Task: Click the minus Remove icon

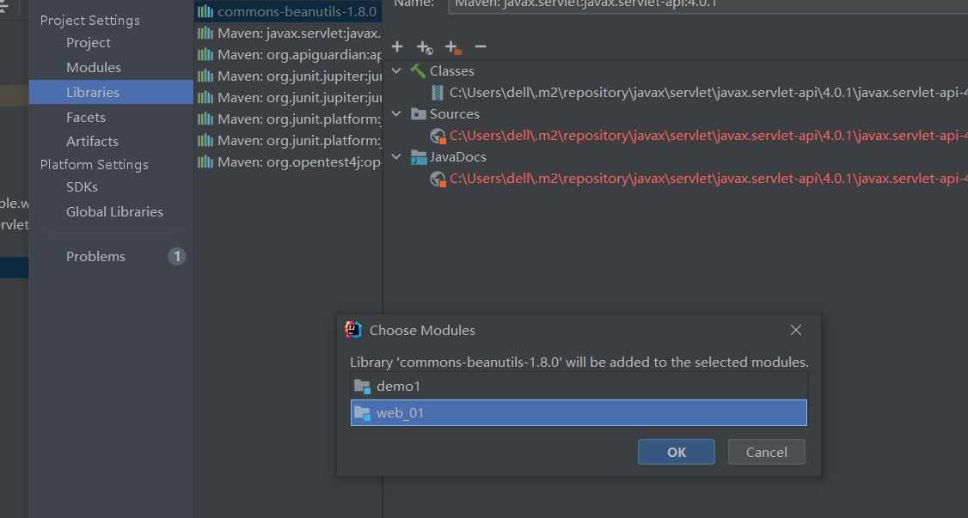Action: pyautogui.click(x=481, y=47)
